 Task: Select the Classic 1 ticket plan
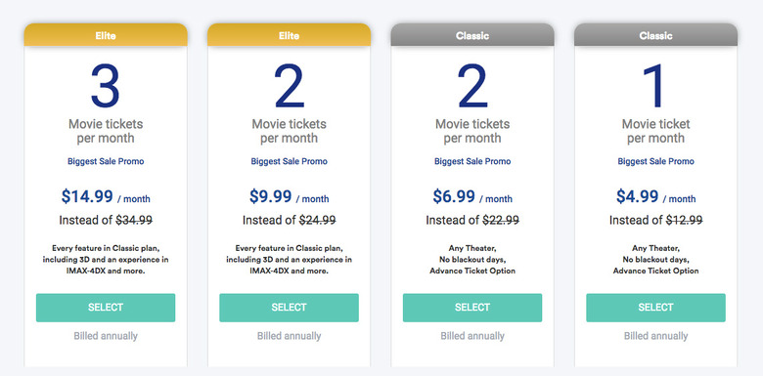[656, 308]
